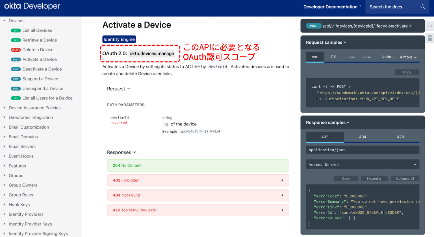
Task: Click the POST badge beside Activate a Device
Action: pyautogui.click(x=16, y=59)
